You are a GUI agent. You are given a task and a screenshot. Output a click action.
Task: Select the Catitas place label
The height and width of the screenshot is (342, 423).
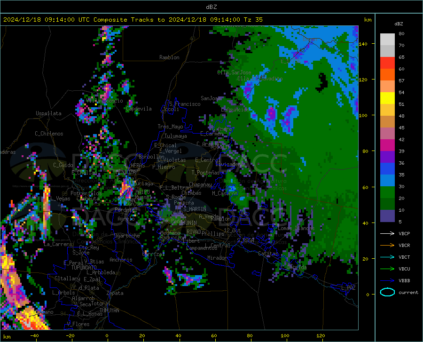coord(268,254)
